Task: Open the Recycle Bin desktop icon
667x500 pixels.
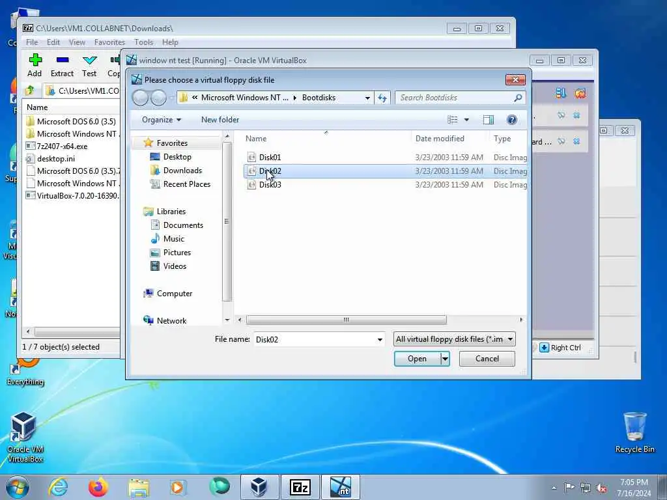Action: pos(634,432)
